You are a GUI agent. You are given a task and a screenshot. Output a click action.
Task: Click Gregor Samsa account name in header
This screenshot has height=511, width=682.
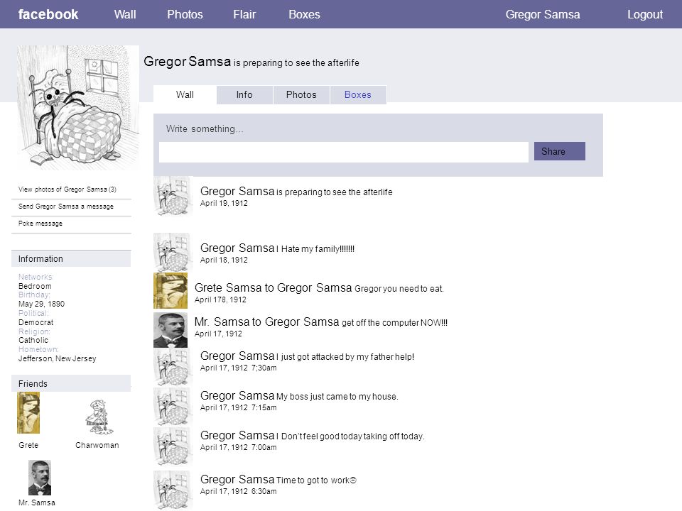[x=542, y=14]
